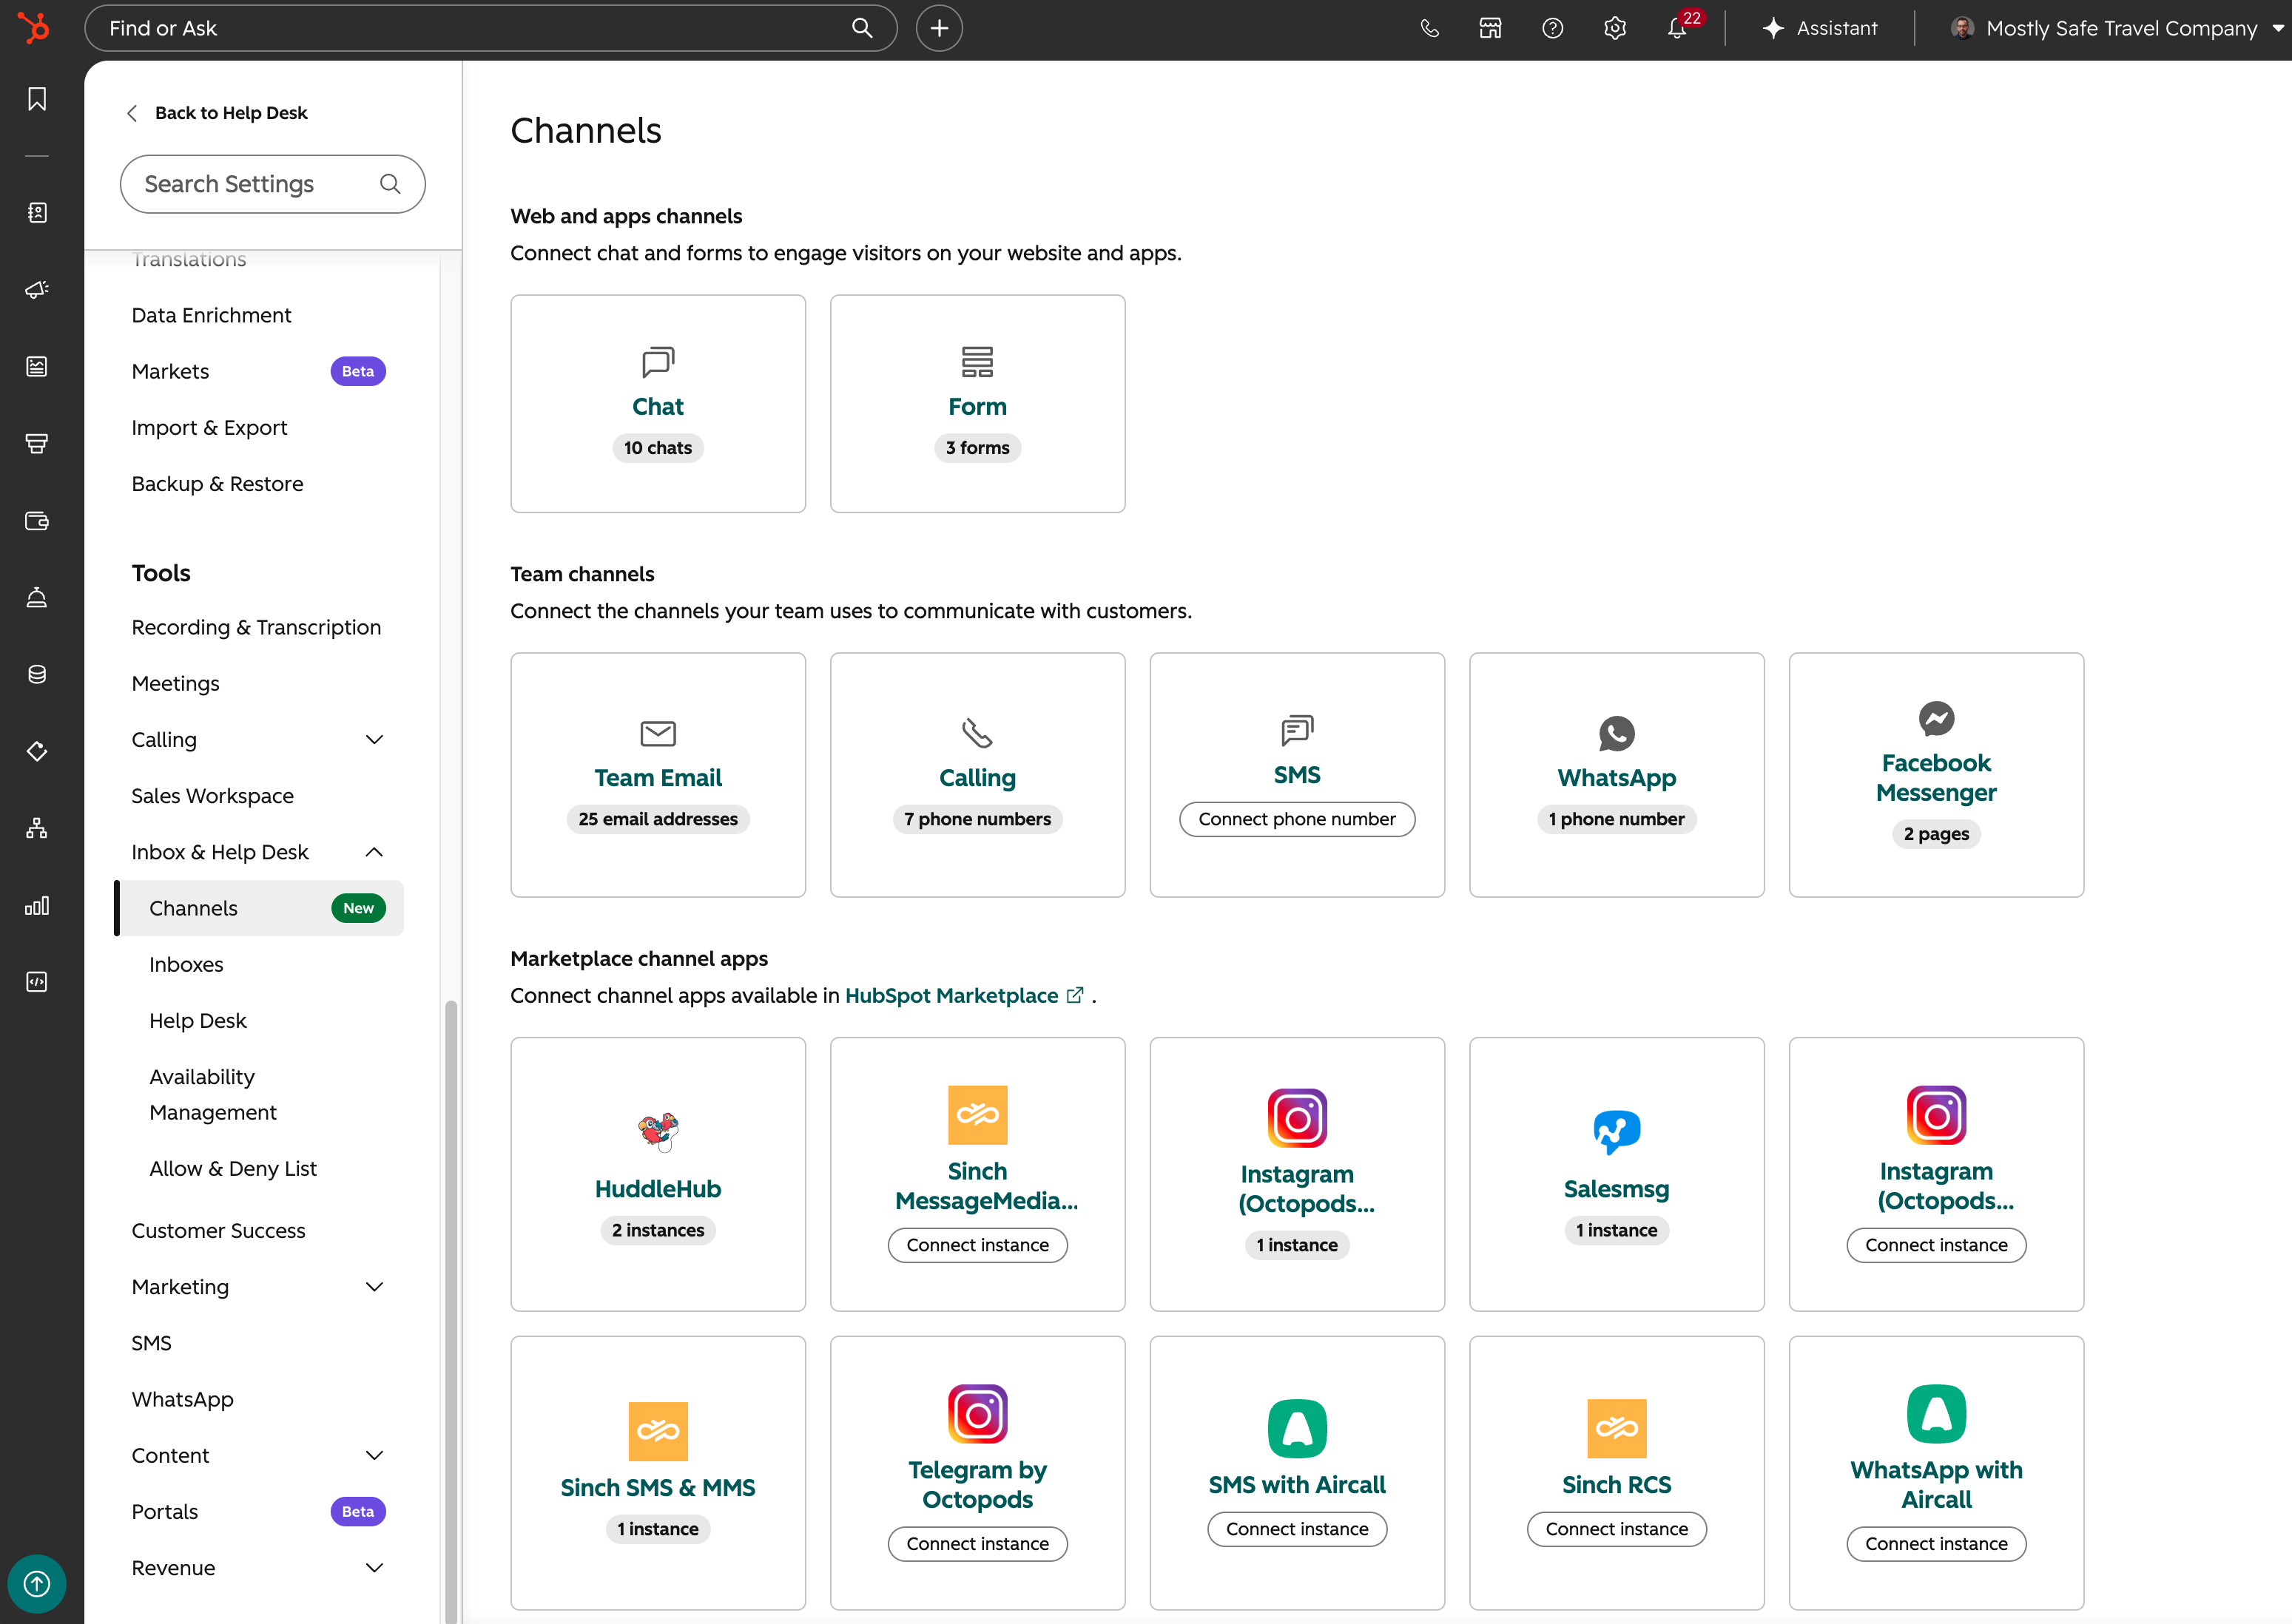Open Import & Export settings
The image size is (2292, 1624).
tap(209, 427)
